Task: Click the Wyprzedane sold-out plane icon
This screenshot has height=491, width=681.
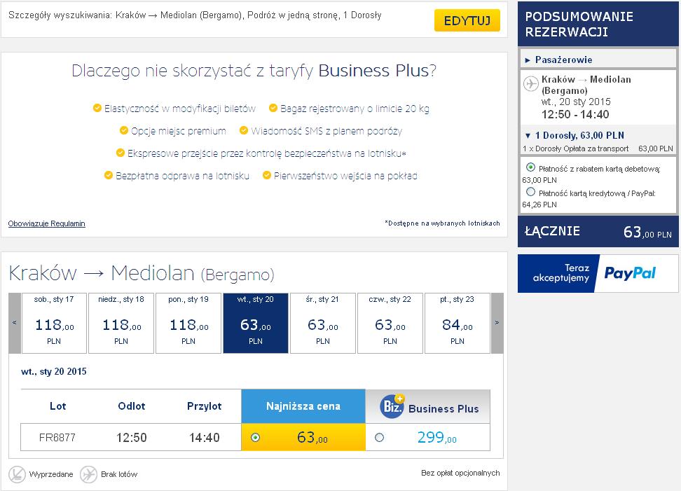Action: (18, 474)
